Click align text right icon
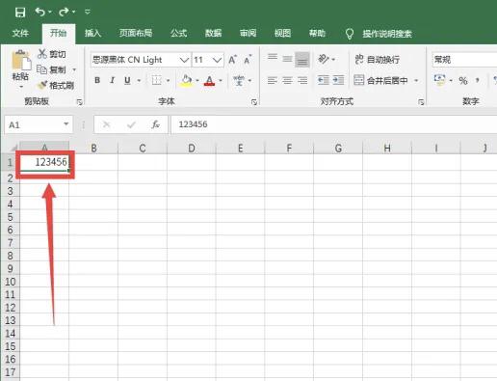 302,80
